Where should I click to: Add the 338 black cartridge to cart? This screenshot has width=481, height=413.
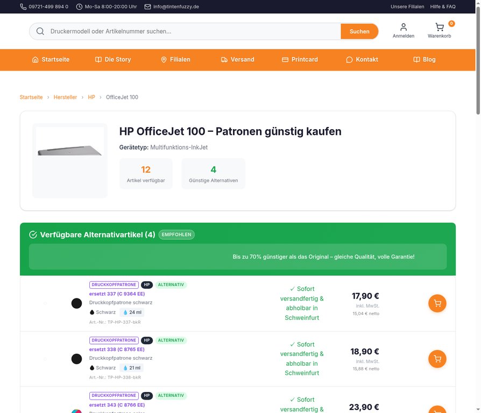pos(437,359)
